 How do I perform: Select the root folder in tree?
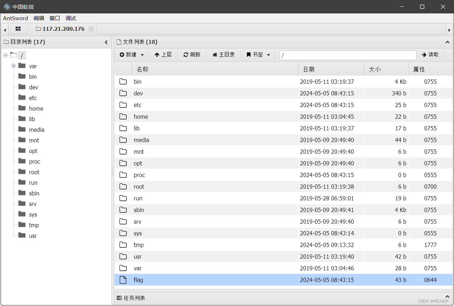tap(22, 55)
